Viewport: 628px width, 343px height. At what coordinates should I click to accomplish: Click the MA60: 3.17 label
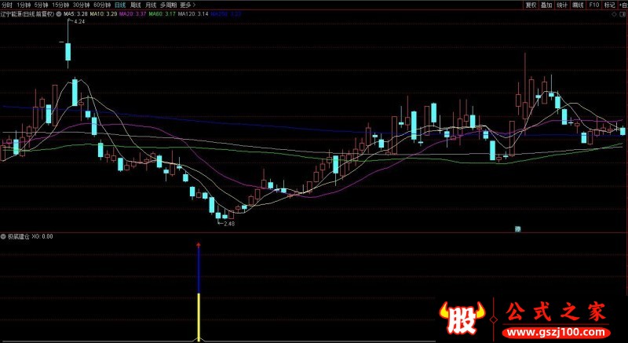162,13
